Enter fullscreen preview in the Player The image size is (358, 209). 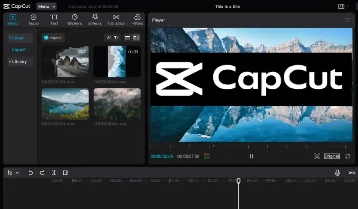[x=348, y=156]
